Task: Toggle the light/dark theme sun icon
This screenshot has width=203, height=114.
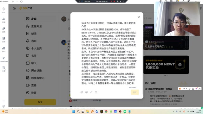Action: coord(201,8)
